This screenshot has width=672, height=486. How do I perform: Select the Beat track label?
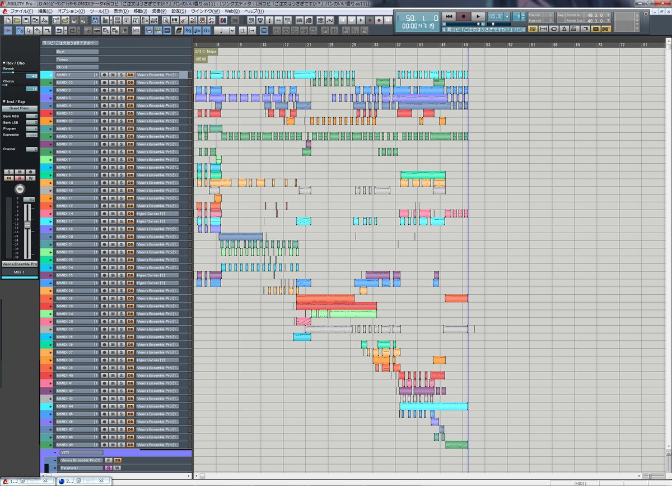77,51
